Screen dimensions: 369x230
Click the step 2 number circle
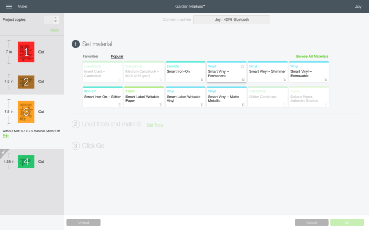click(75, 124)
